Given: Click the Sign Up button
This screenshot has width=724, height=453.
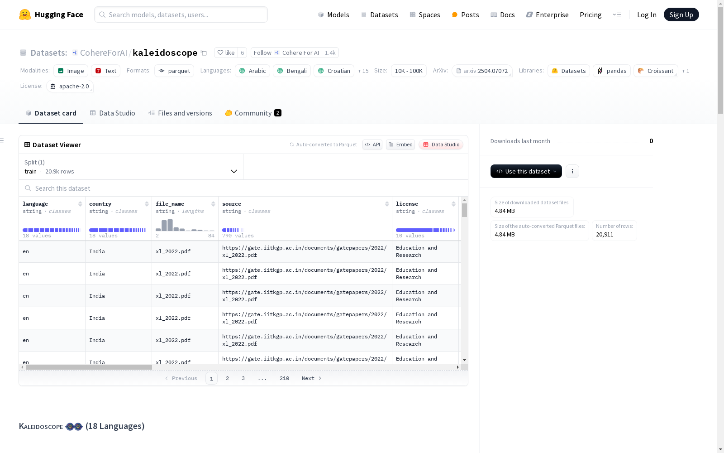Looking at the screenshot, I should (x=681, y=14).
